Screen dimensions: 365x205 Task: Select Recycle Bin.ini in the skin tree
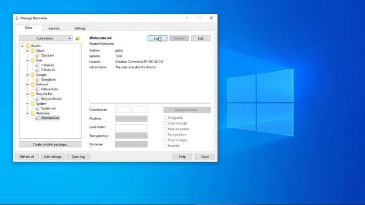pyautogui.click(x=51, y=99)
